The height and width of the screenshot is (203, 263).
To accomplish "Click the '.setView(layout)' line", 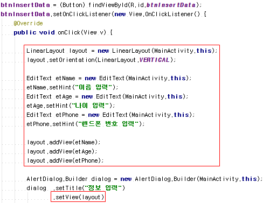I will [78, 197].
